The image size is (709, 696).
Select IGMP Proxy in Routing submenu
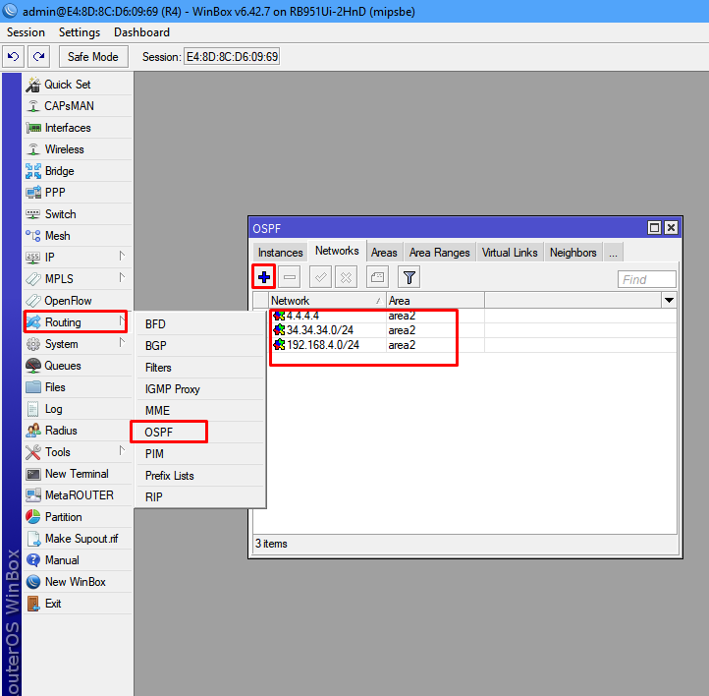(x=199, y=389)
